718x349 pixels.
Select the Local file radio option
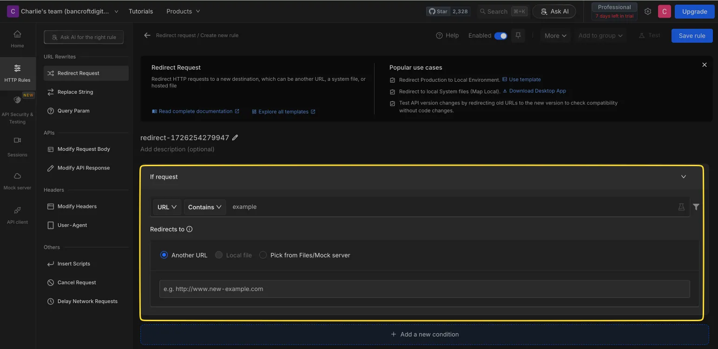(218, 255)
